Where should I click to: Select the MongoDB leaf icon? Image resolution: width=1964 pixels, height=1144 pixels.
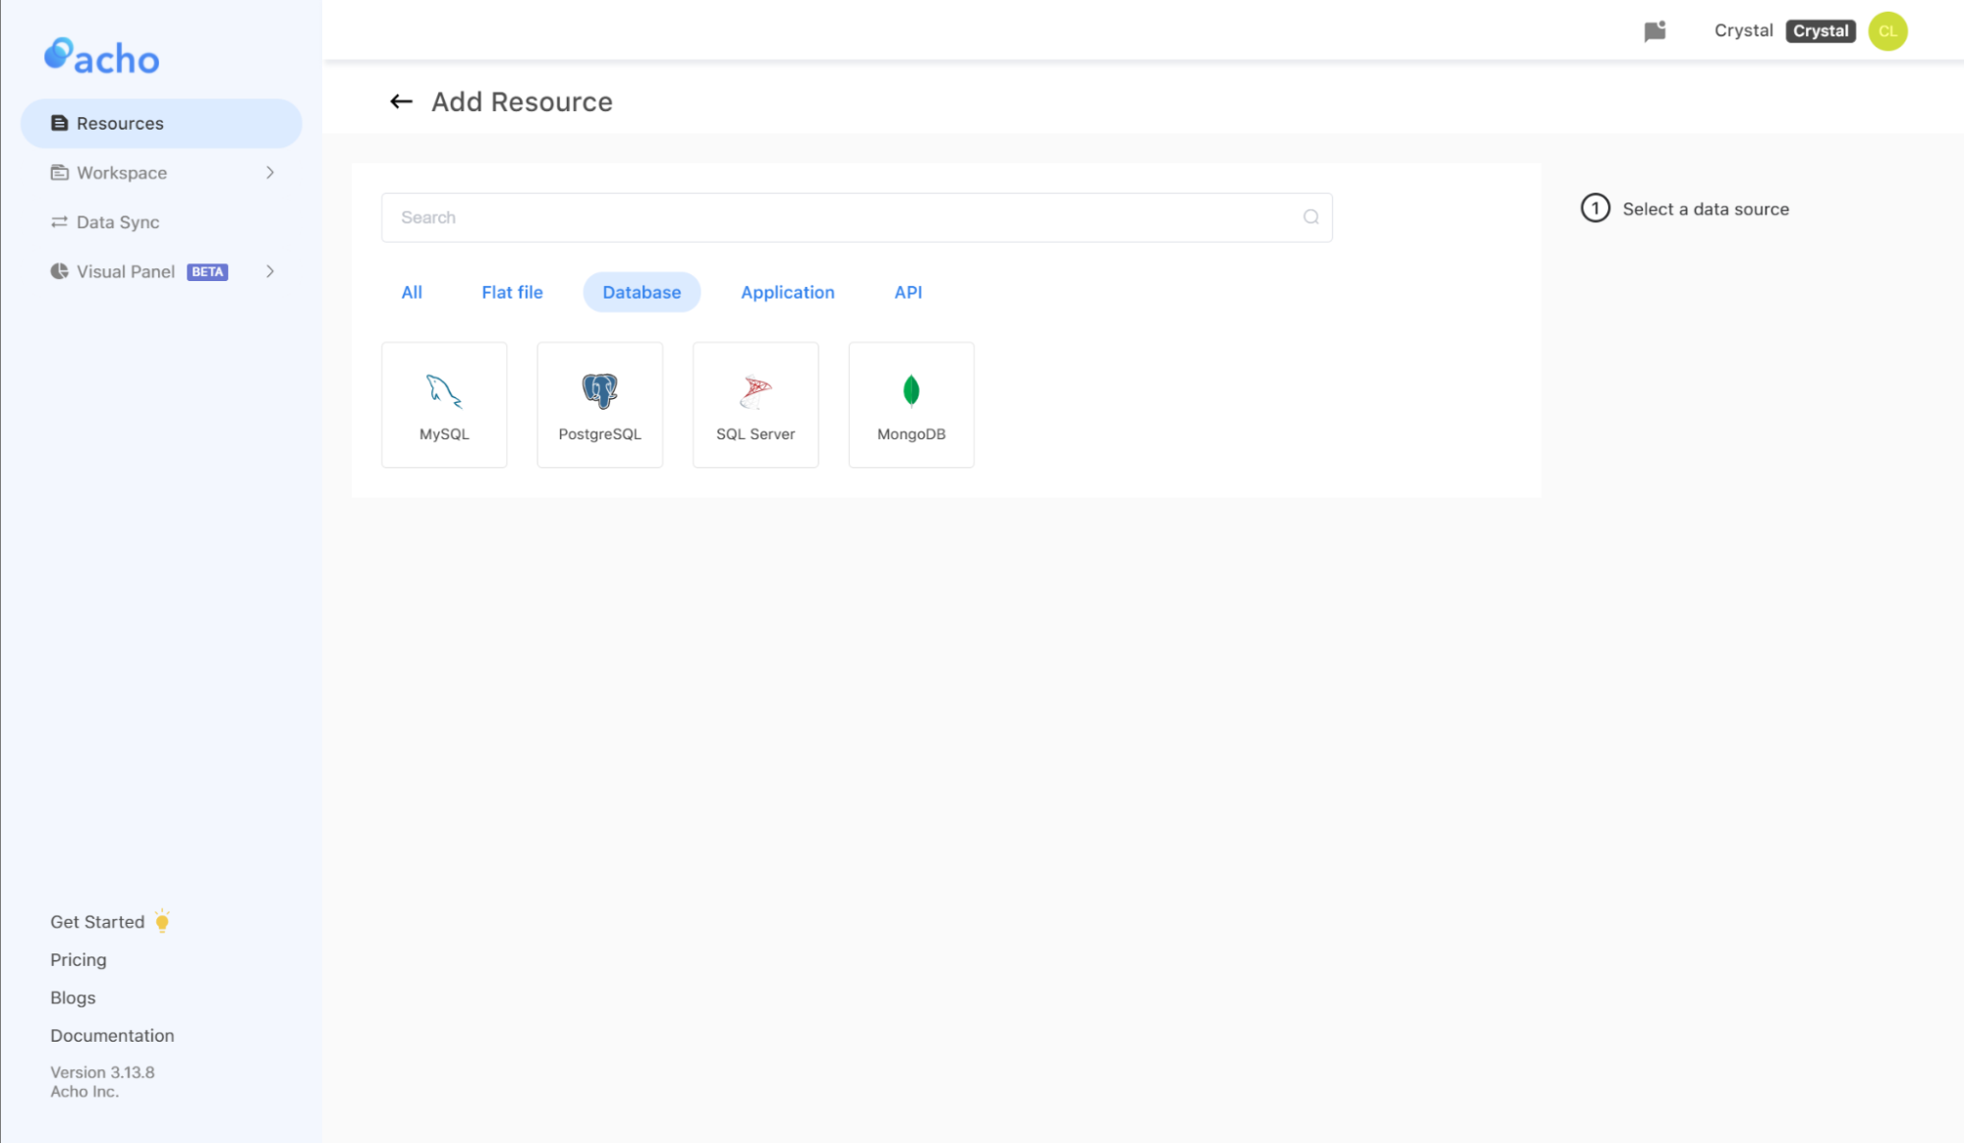click(911, 391)
